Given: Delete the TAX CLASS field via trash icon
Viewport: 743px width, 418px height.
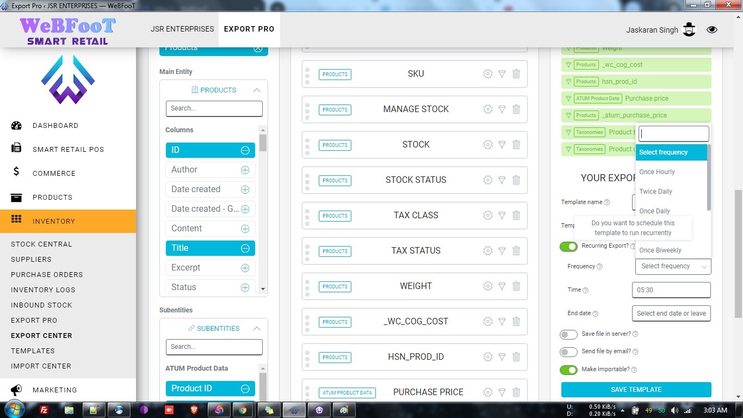Looking at the screenshot, I should [x=516, y=216].
